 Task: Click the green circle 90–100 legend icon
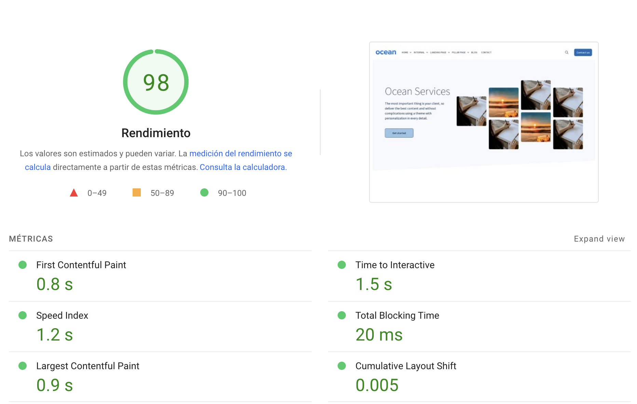tap(204, 192)
